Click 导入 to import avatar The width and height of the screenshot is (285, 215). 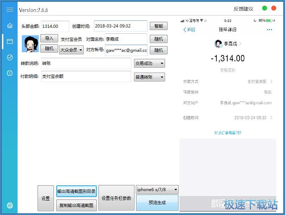[49, 38]
